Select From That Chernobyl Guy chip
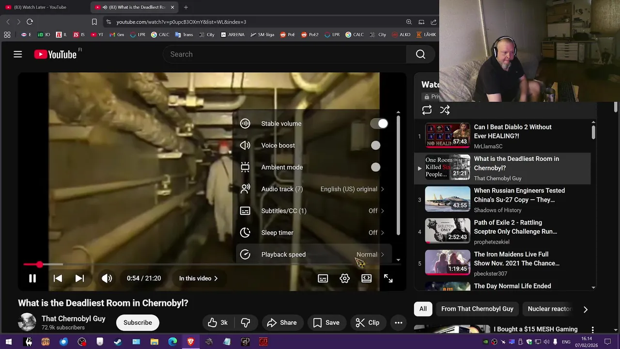The height and width of the screenshot is (349, 620). [x=477, y=309]
